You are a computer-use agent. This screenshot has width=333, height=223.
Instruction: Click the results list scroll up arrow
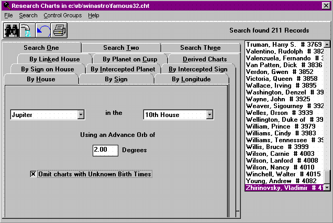327,45
